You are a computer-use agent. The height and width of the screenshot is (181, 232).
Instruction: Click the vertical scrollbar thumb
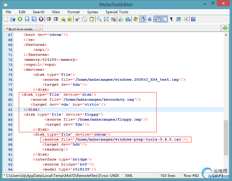pyautogui.click(x=226, y=138)
